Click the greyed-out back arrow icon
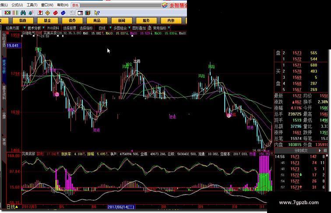The height and width of the screenshot is (213, 331). pos(72,13)
